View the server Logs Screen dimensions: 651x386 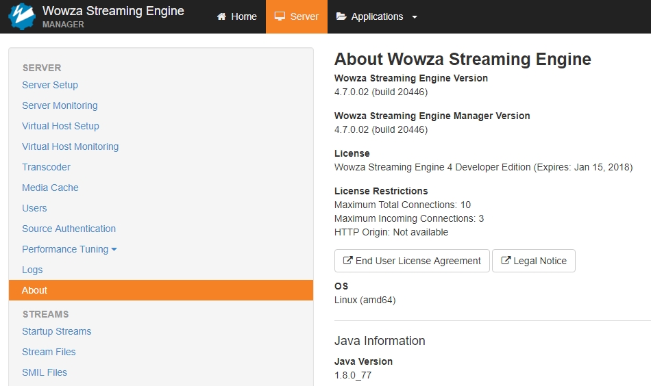pos(32,270)
